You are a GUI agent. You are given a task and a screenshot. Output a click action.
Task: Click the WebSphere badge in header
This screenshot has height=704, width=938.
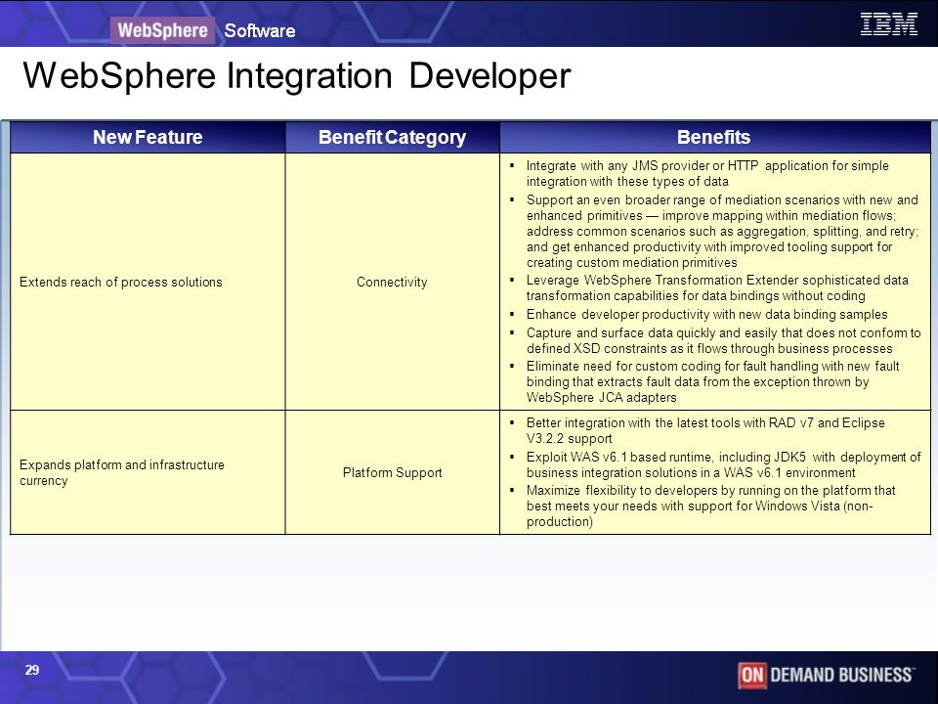[162, 30]
